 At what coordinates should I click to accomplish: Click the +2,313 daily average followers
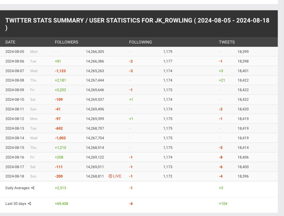click(60, 188)
